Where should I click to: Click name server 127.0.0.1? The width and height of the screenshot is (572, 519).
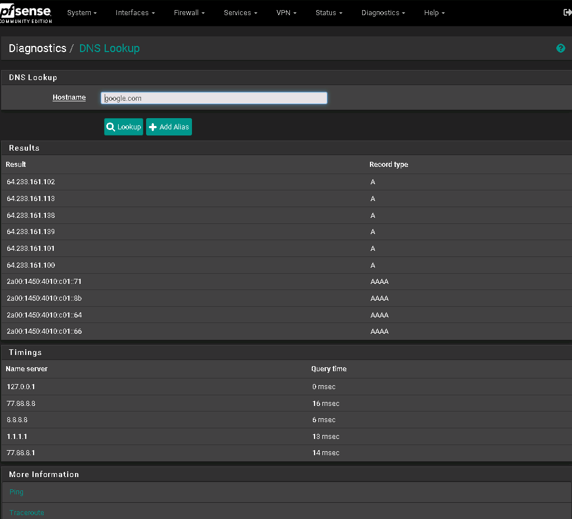[21, 386]
